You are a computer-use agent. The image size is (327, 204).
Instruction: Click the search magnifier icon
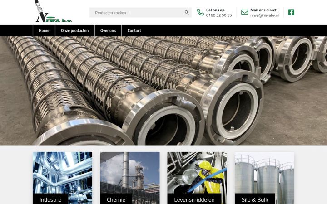187,13
